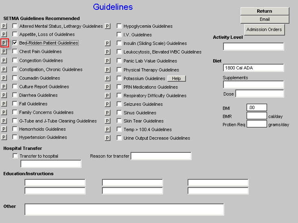Tick the Seizures Guidelines checkbox

point(119,104)
